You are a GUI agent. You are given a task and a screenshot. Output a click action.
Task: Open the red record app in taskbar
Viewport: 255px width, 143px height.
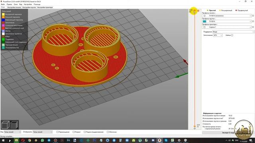click(x=55, y=140)
